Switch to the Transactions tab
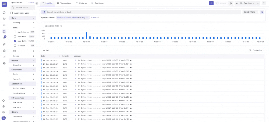This screenshot has width=269, height=122. pos(64,3)
